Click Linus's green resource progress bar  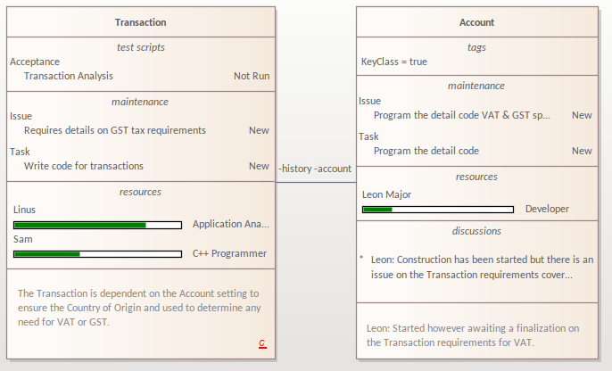point(97,225)
